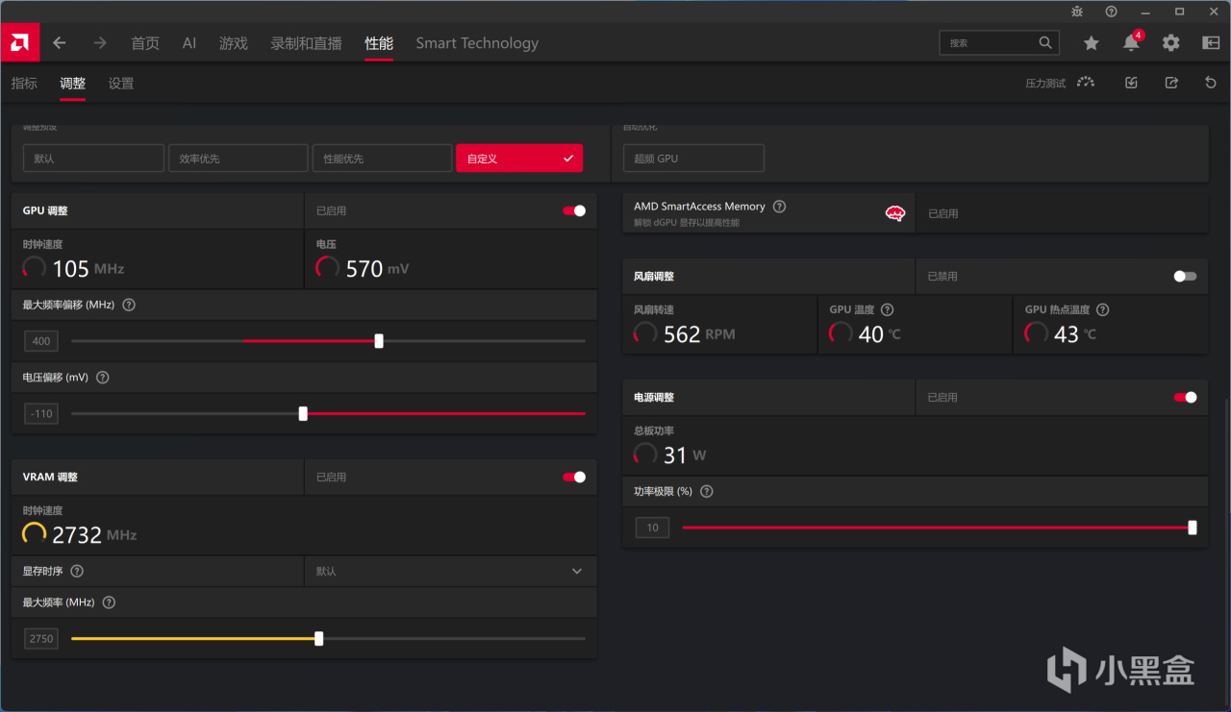
Task: Click the import profile icon next to 压力测试
Action: pyautogui.click(x=1131, y=84)
